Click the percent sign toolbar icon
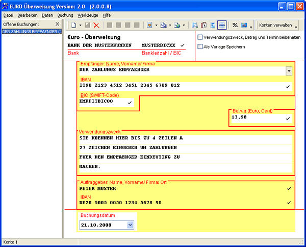The image size is (306, 247). tap(235, 25)
